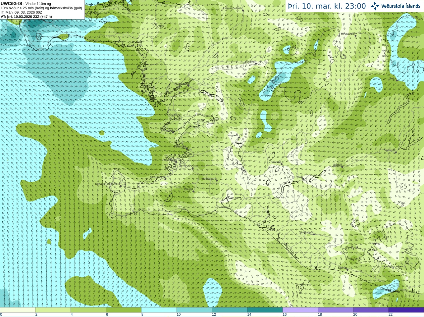Click the Hveravellir station label

pyautogui.click(x=348, y=34)
